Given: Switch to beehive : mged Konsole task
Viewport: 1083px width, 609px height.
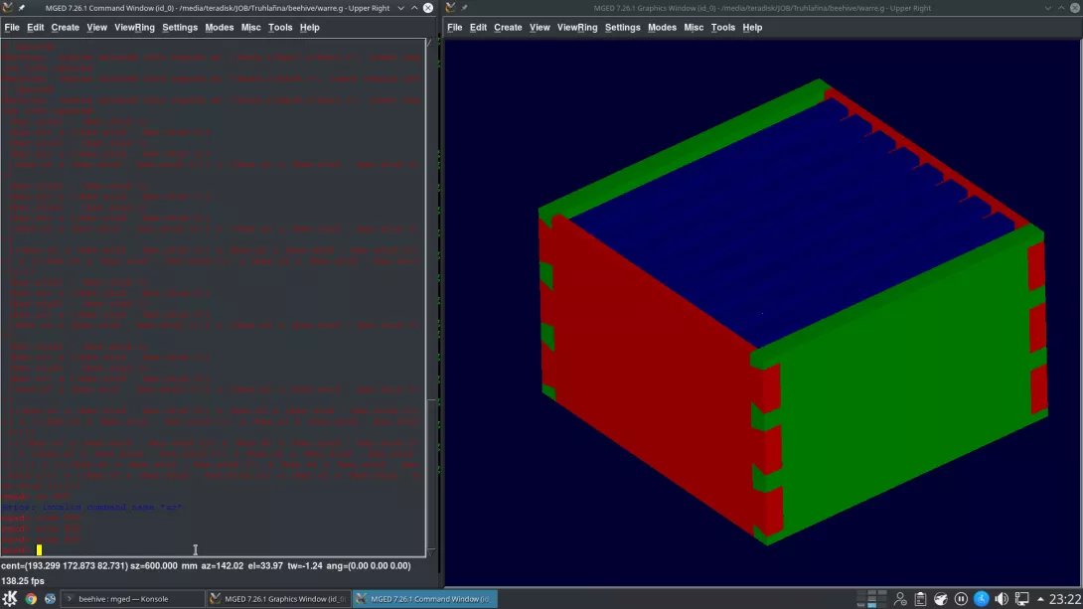Looking at the screenshot, I should pyautogui.click(x=132, y=599).
